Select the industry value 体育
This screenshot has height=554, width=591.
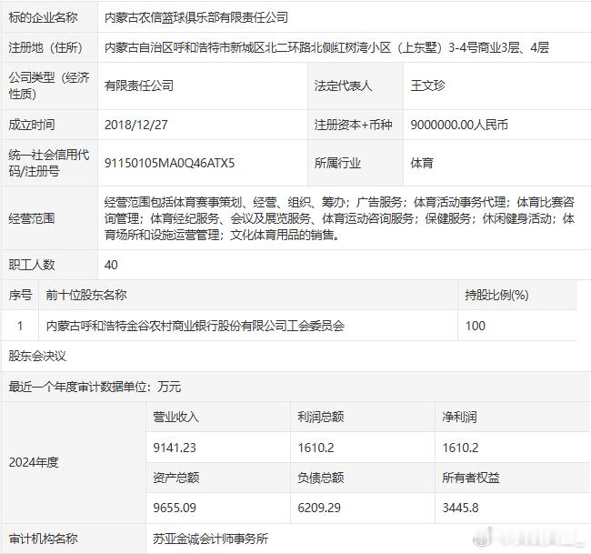(x=422, y=163)
